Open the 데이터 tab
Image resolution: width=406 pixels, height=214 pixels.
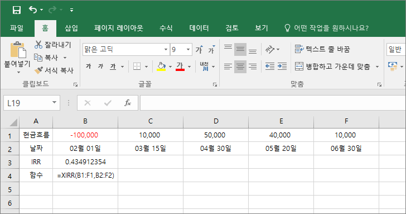pos(199,28)
